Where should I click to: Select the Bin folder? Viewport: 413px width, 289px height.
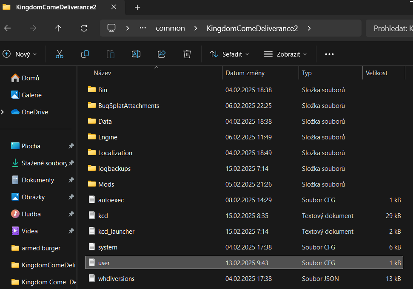click(x=244, y=90)
